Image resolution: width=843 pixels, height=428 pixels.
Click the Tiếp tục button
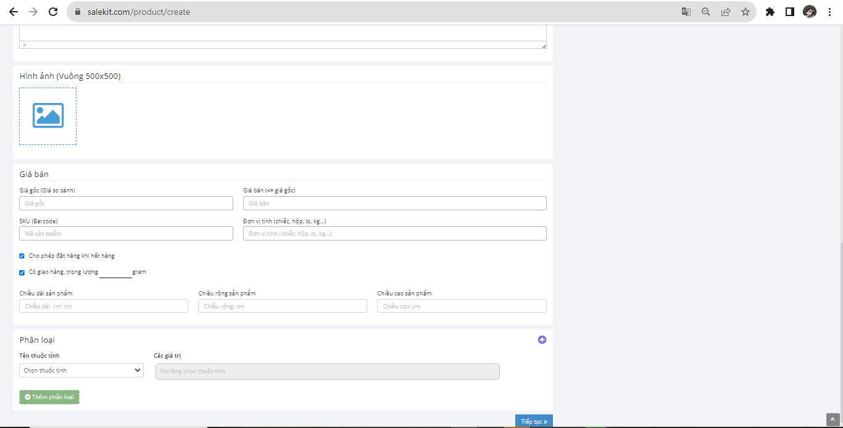point(534,421)
